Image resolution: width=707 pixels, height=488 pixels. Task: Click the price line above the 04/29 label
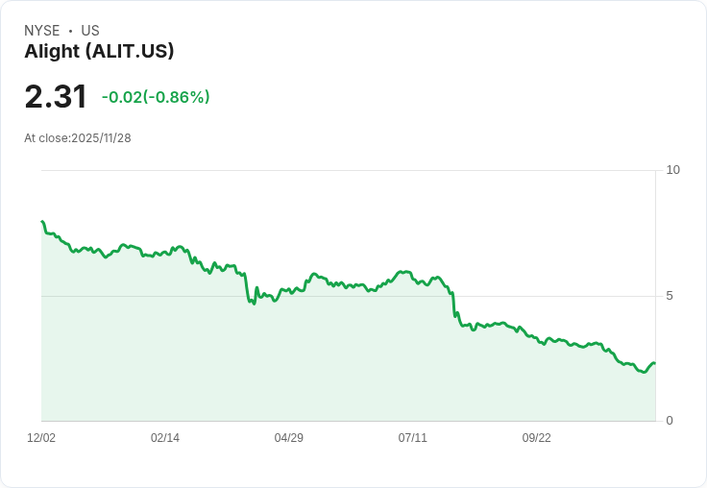pyautogui.click(x=289, y=288)
